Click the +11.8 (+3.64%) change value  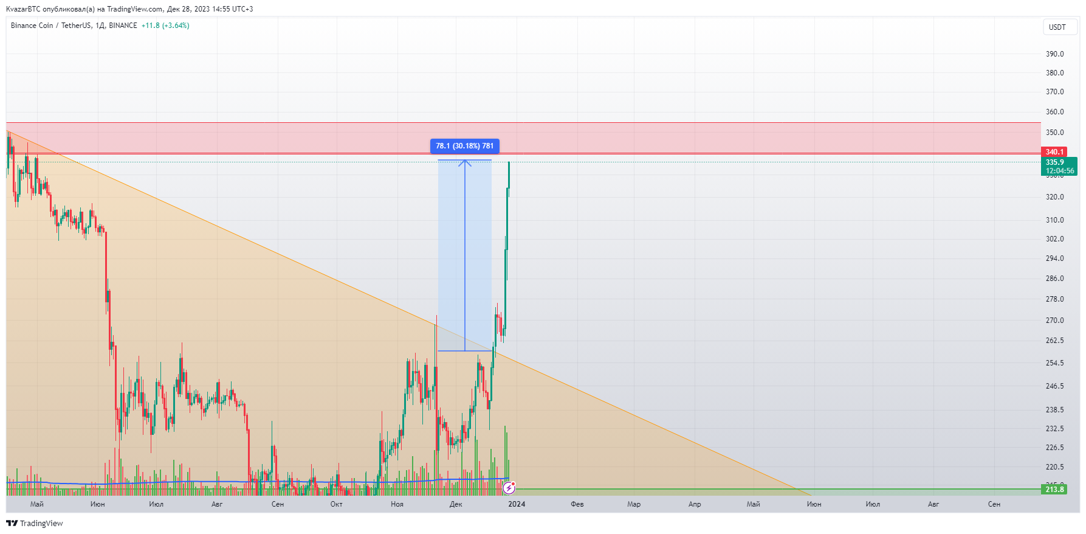point(165,26)
